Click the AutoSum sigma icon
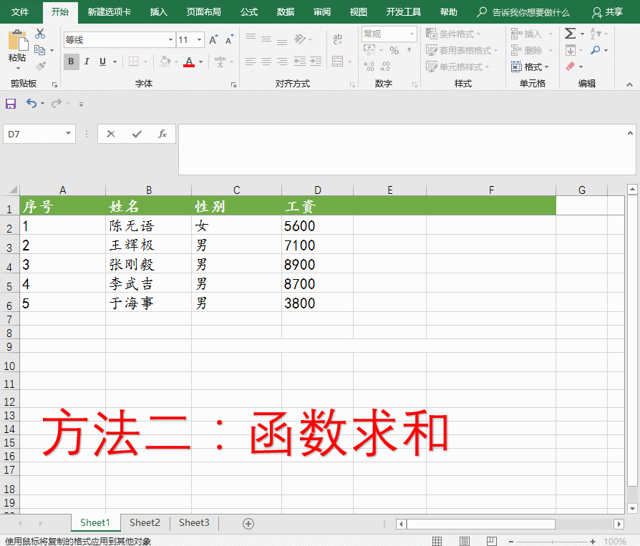Screen dimensions: 640x546 [571, 34]
